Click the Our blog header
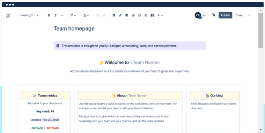 coord(214,96)
